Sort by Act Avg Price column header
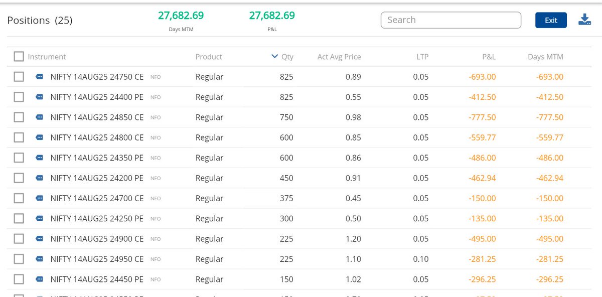 (x=339, y=57)
